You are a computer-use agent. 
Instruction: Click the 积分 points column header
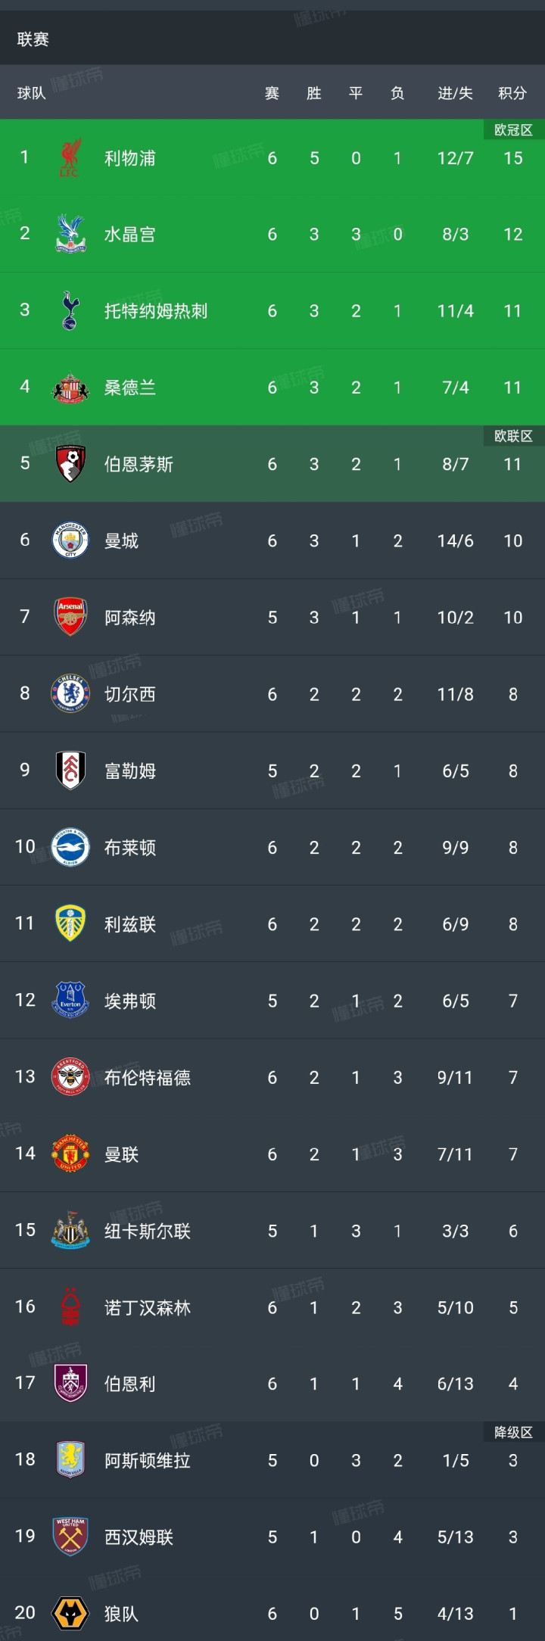(512, 93)
